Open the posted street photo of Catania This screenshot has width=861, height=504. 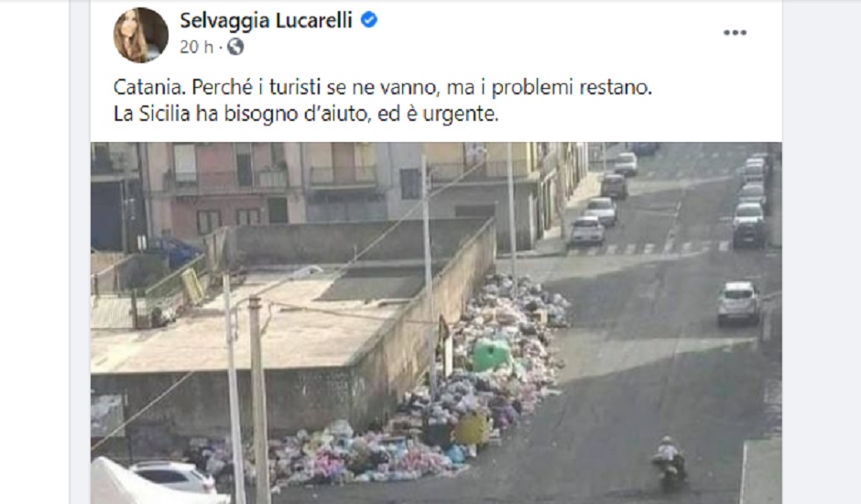(x=436, y=323)
